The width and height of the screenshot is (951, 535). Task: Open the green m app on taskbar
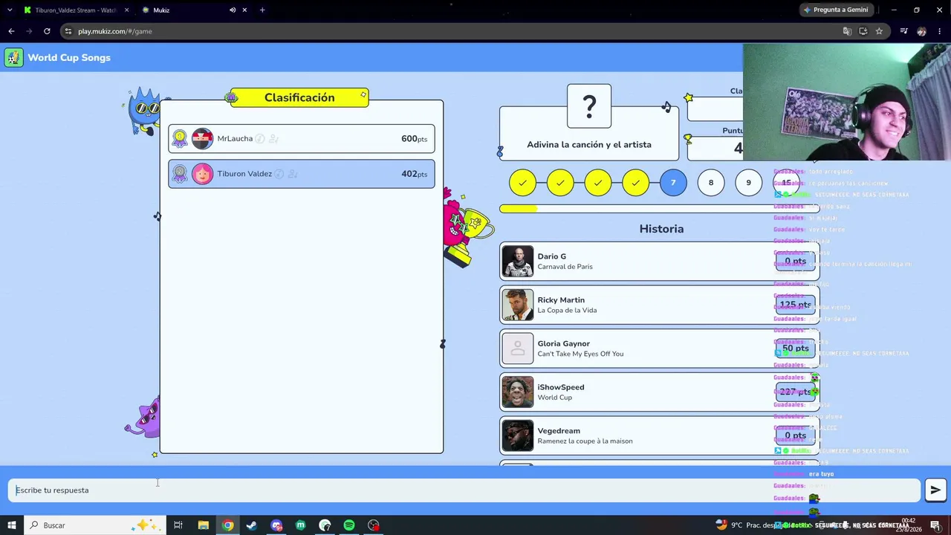tap(300, 525)
